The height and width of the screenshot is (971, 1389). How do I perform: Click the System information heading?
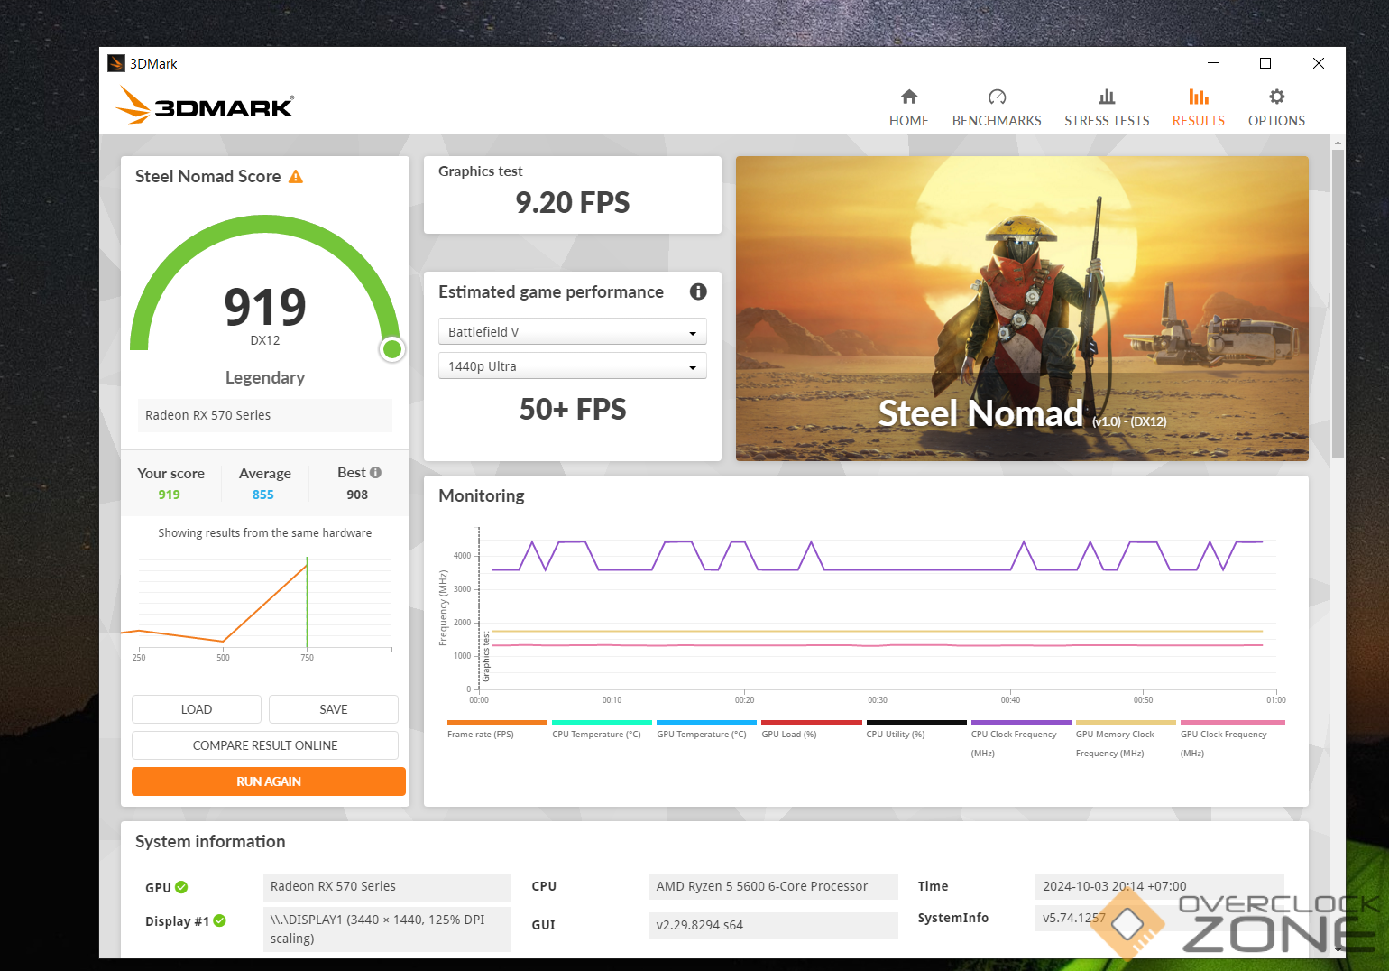(210, 842)
